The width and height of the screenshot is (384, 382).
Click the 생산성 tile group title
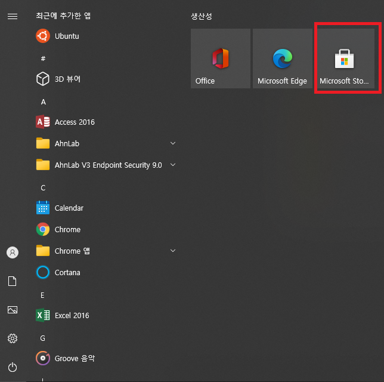202,16
